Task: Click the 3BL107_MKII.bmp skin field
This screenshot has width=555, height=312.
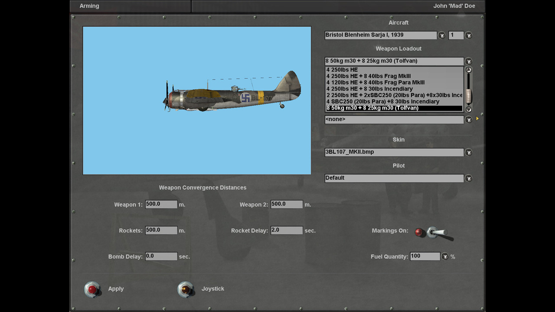Action: (x=394, y=152)
